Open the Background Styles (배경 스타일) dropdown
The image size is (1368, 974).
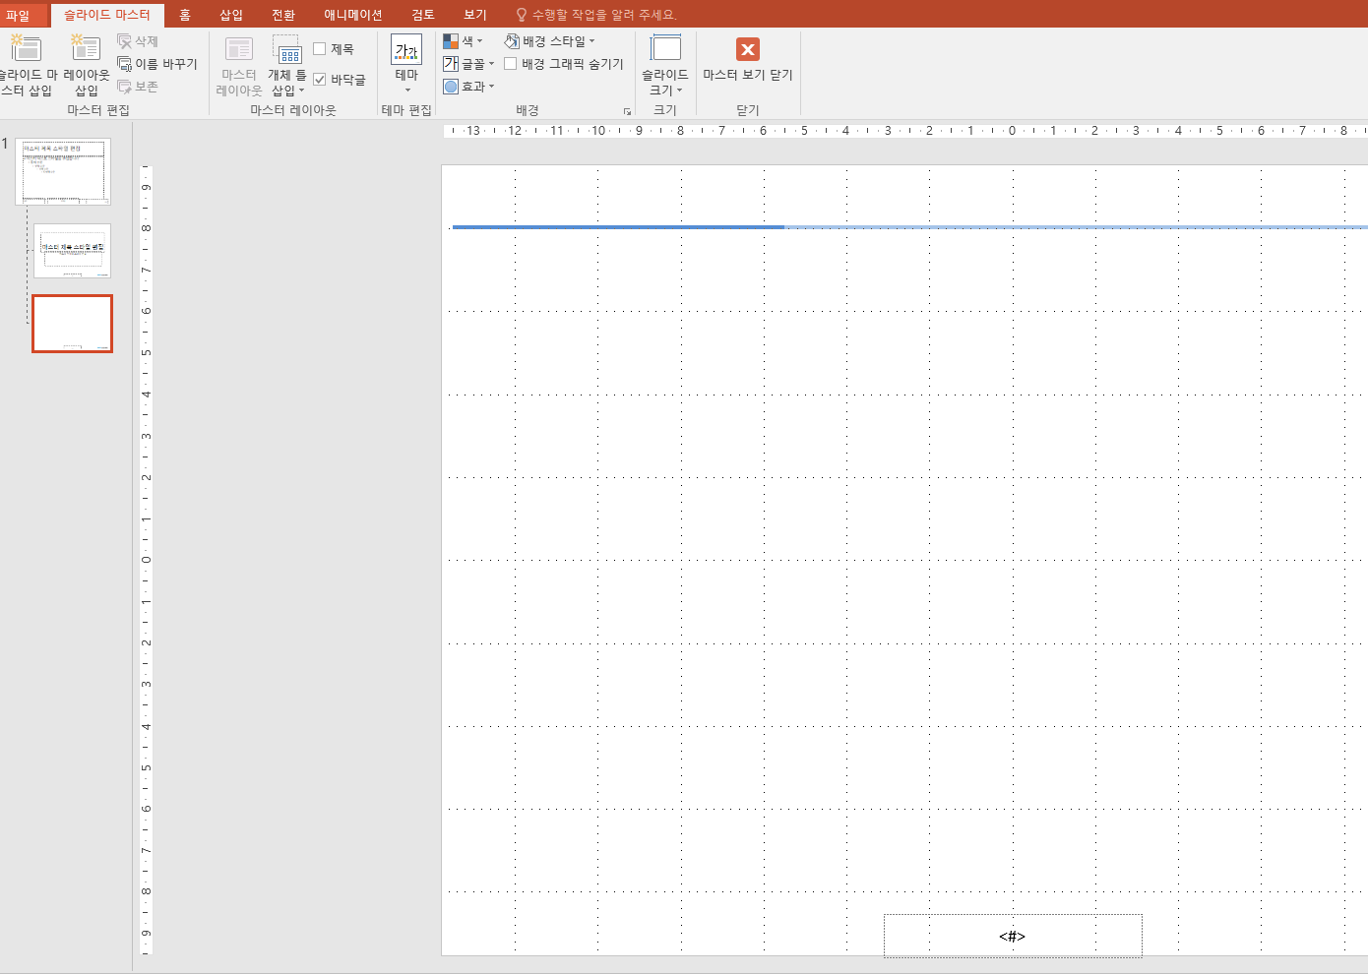click(x=549, y=41)
